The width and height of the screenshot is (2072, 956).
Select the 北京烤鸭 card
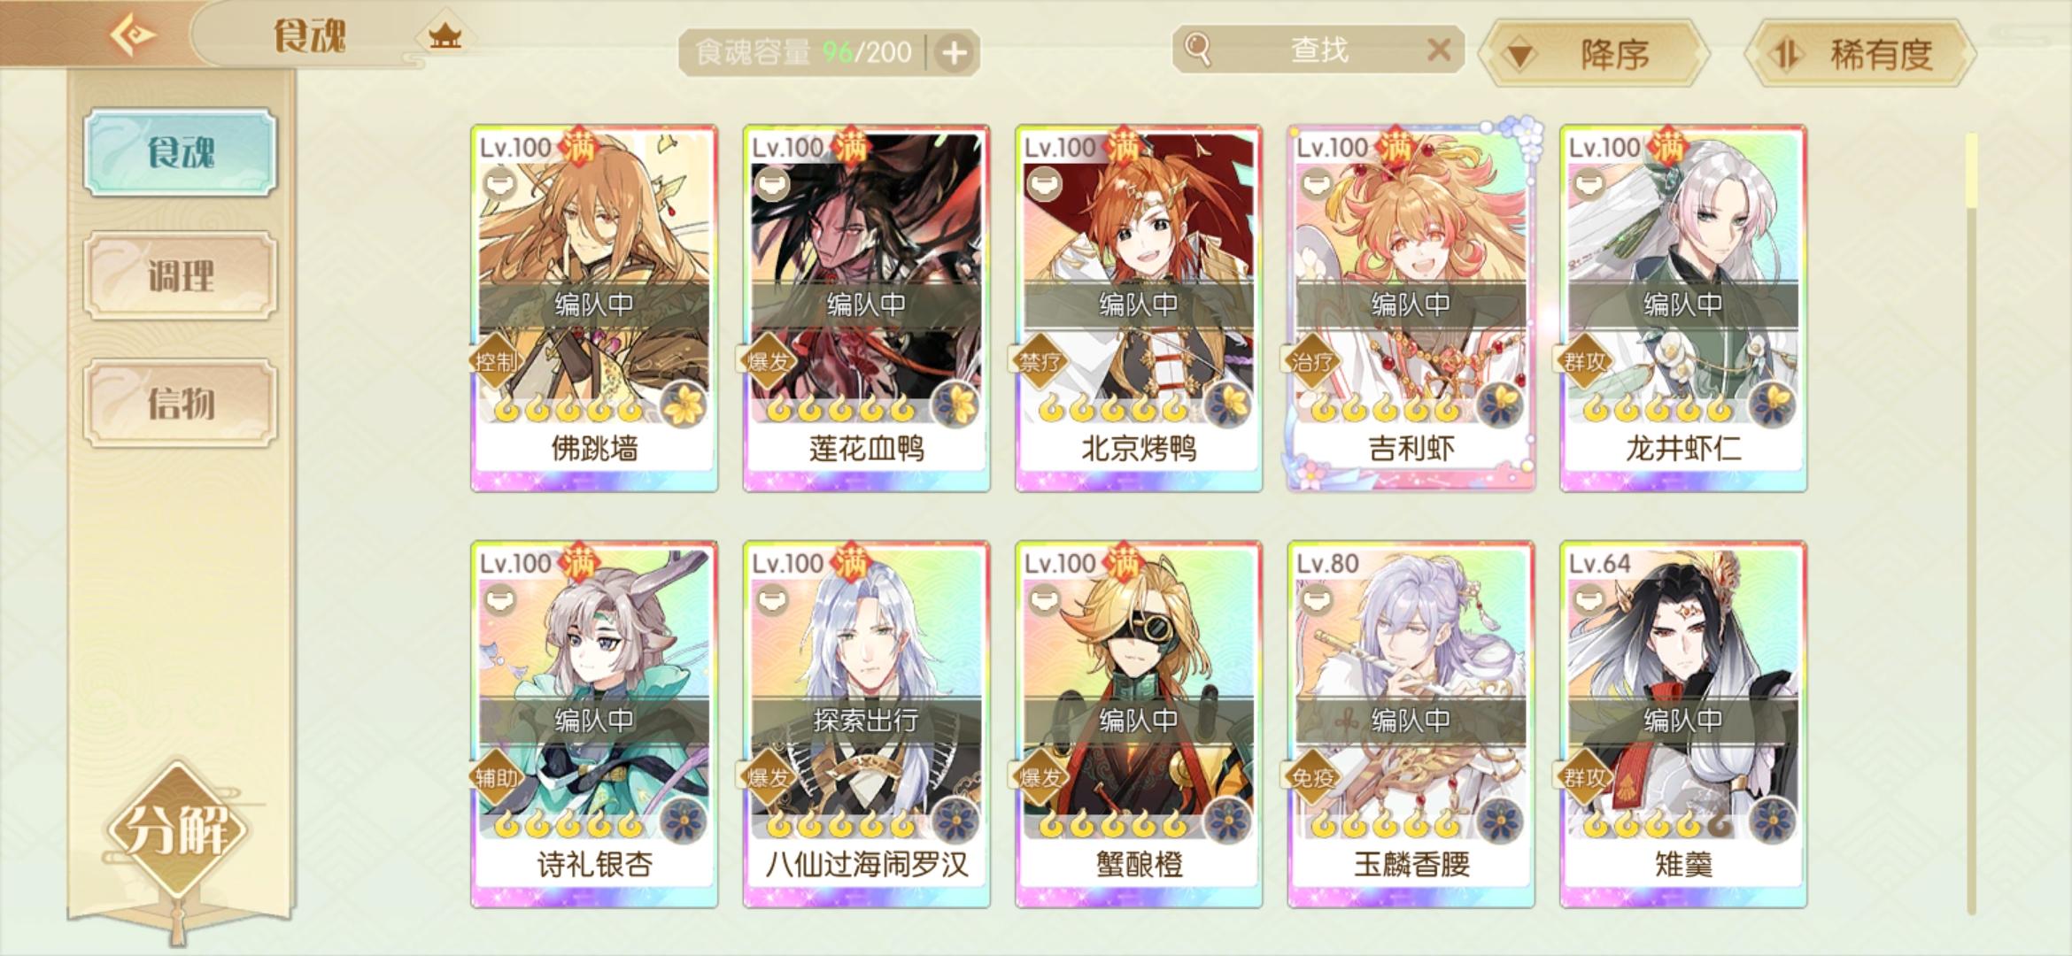tap(1139, 308)
